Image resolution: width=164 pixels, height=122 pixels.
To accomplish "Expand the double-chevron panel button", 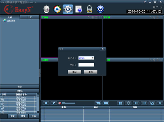I will [x=160, y=103].
